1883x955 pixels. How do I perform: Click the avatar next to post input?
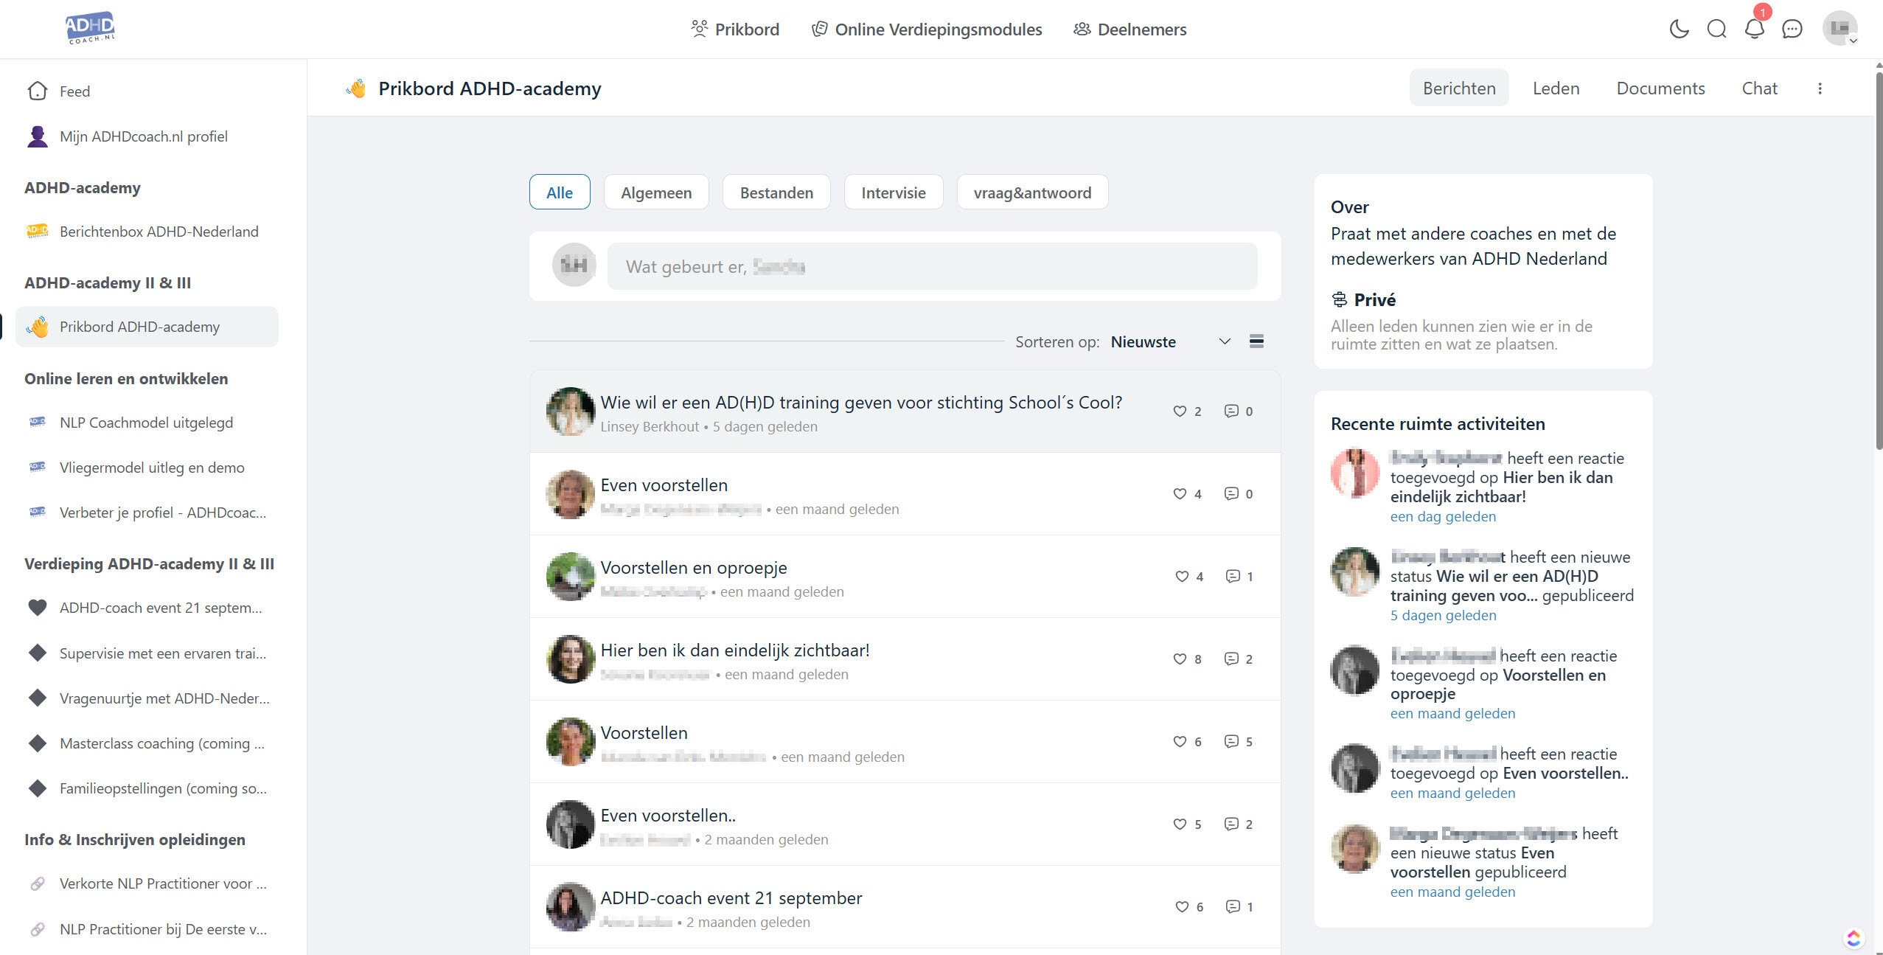[x=574, y=265]
